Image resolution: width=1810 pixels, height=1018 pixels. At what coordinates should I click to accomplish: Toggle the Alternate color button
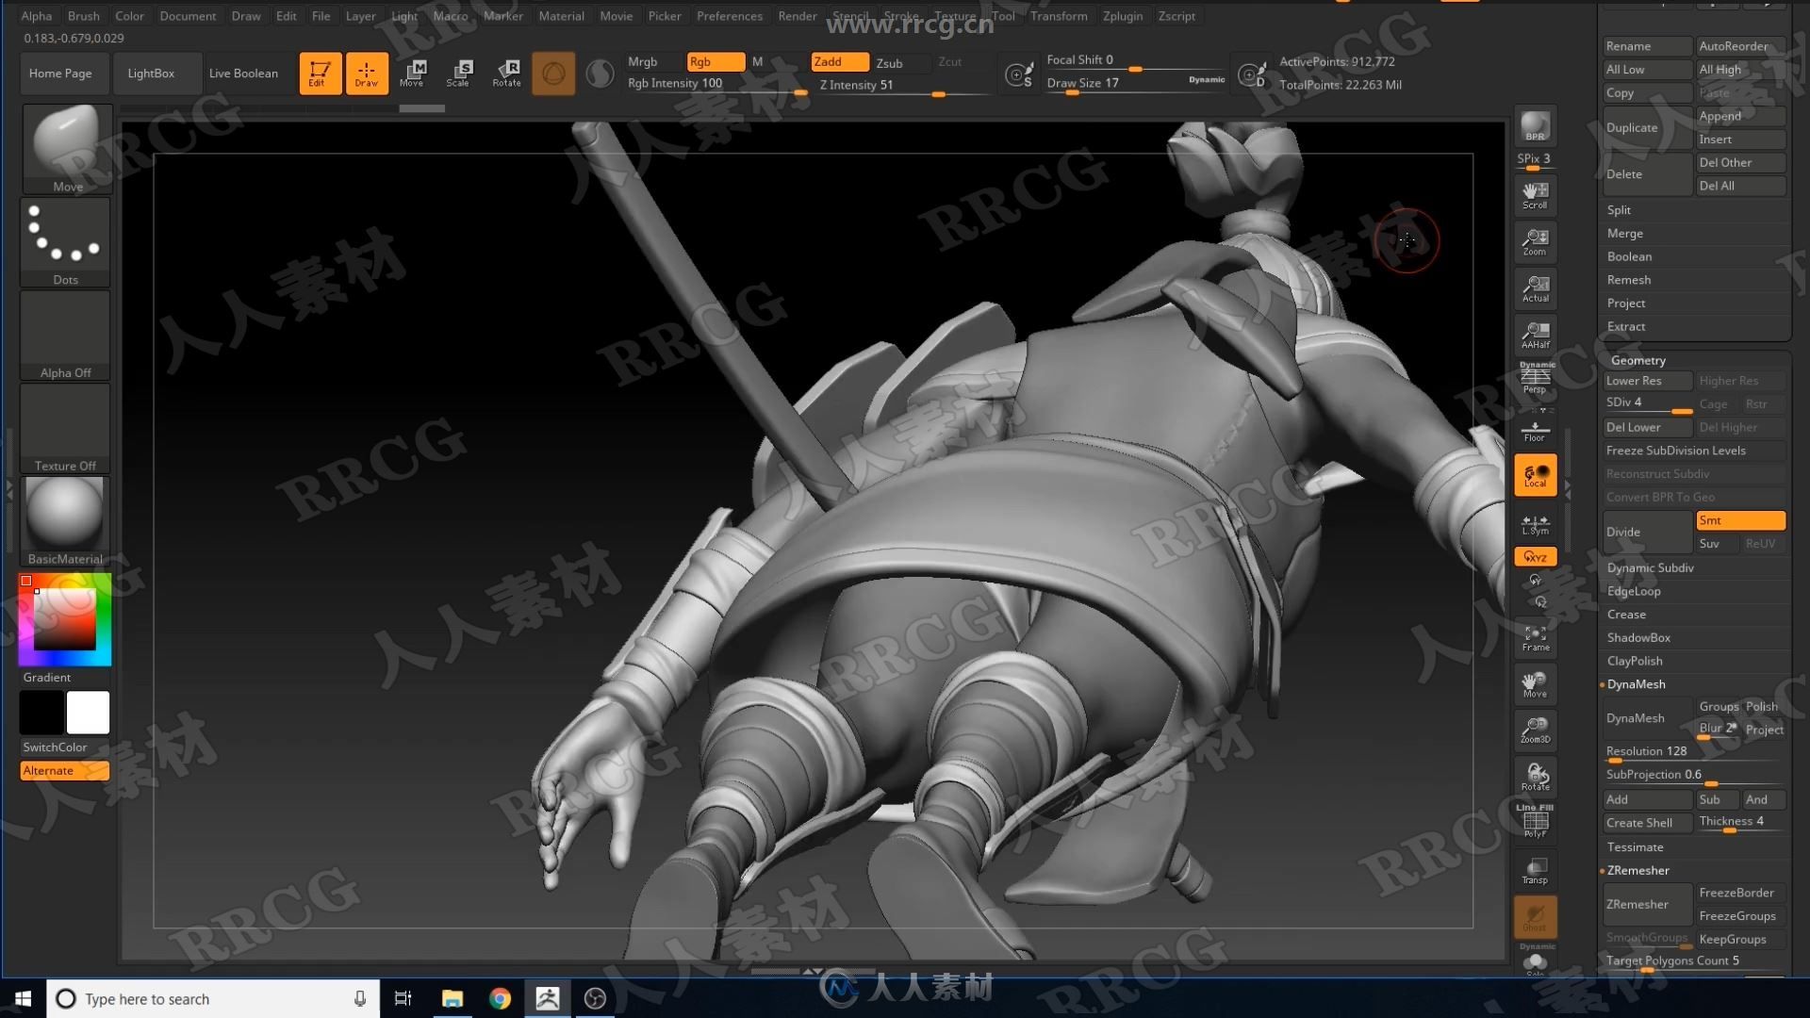65,770
